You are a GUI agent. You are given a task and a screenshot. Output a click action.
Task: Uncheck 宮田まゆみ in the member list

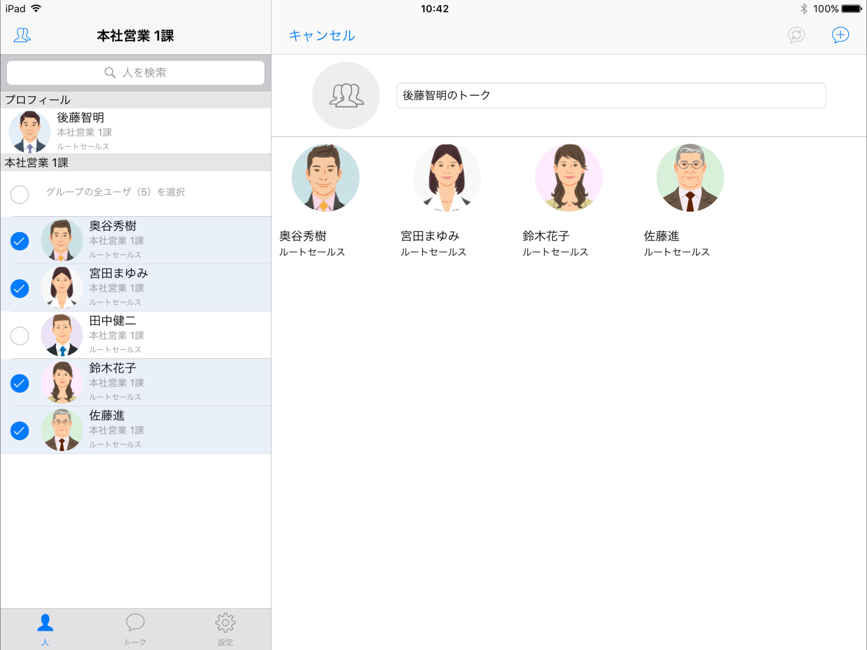20,289
